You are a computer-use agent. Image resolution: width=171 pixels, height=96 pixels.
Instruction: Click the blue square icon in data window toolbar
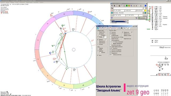[146, 6]
